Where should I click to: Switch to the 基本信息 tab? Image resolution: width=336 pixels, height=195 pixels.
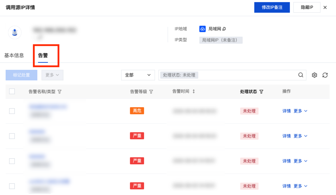click(x=14, y=55)
